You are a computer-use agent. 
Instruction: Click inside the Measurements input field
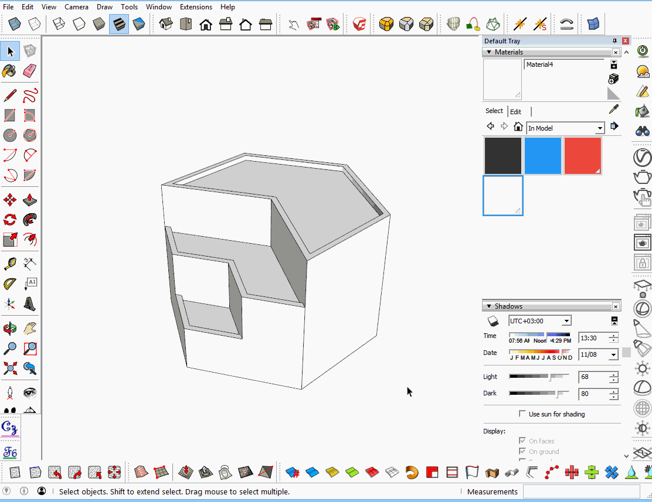580,491
